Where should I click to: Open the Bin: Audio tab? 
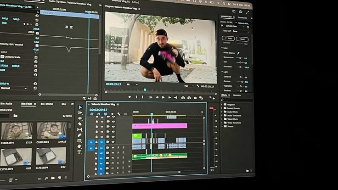[x=6, y=104]
